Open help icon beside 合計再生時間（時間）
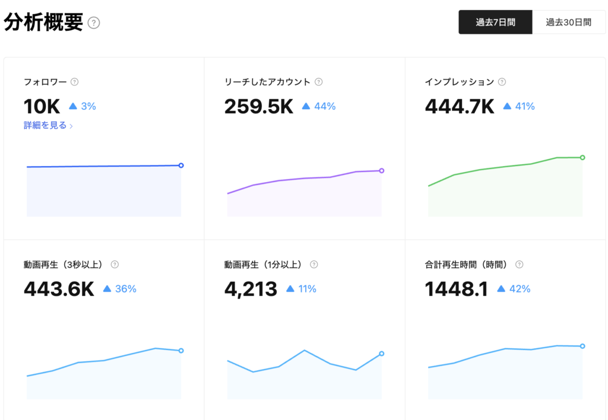The image size is (608, 420). click(x=520, y=265)
